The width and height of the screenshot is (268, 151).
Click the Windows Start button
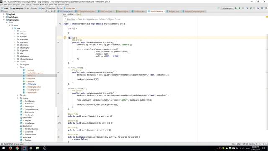3,148
